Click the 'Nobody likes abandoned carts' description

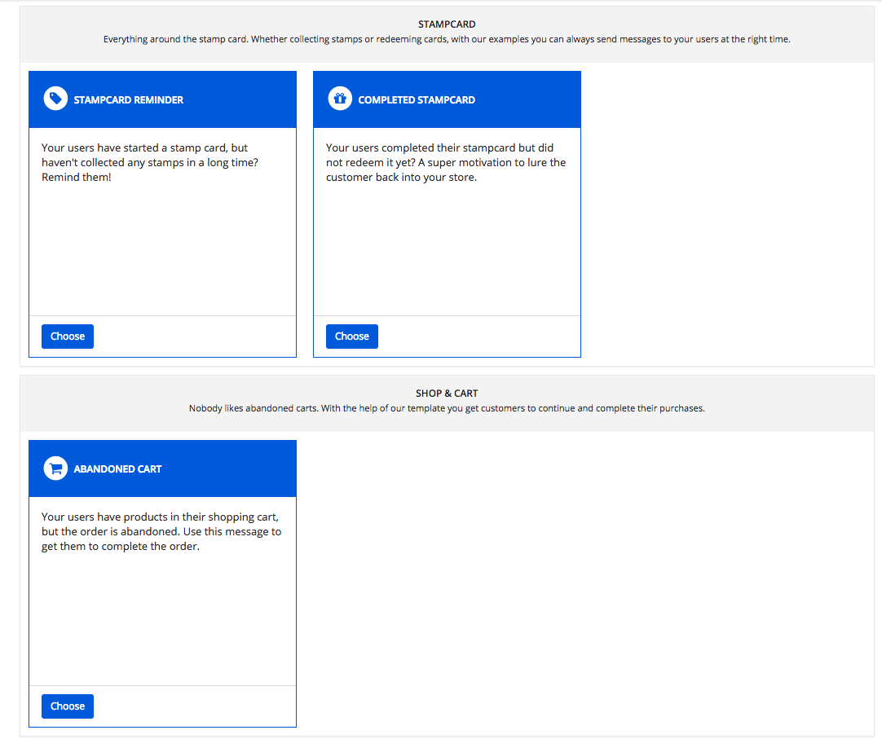[447, 408]
